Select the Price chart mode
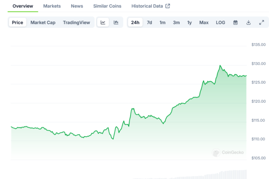The height and width of the screenshot is (179, 269). pos(17,23)
